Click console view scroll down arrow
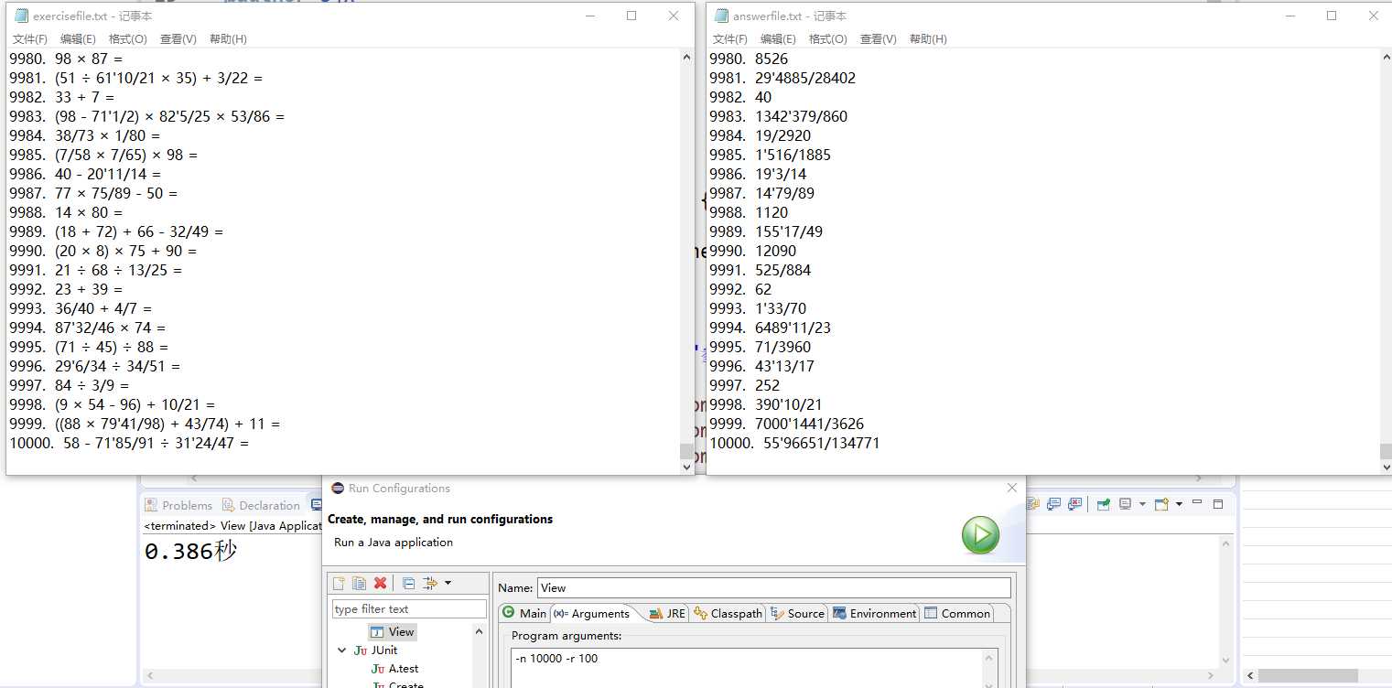Screen dimensions: 1392x688 (1227, 661)
